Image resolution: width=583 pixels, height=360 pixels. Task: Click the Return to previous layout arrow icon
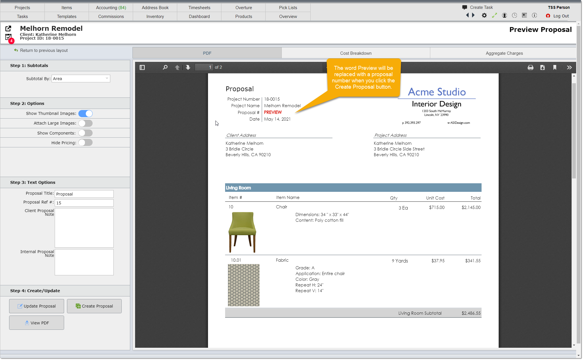[x=16, y=50]
